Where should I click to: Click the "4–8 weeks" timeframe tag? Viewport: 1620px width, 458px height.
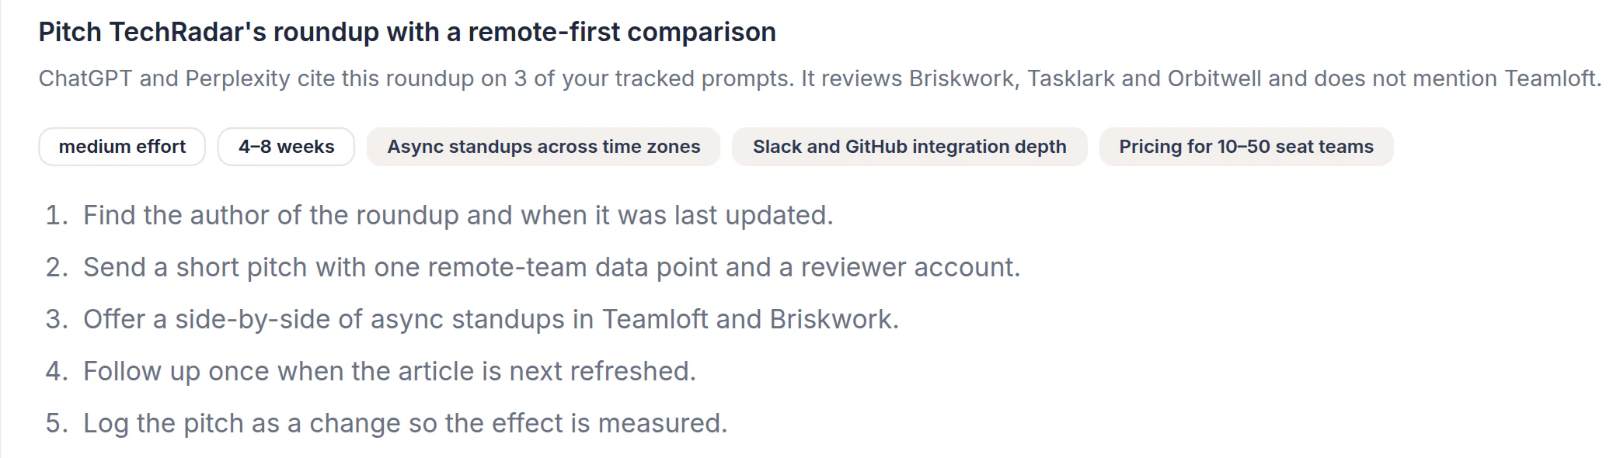click(286, 147)
